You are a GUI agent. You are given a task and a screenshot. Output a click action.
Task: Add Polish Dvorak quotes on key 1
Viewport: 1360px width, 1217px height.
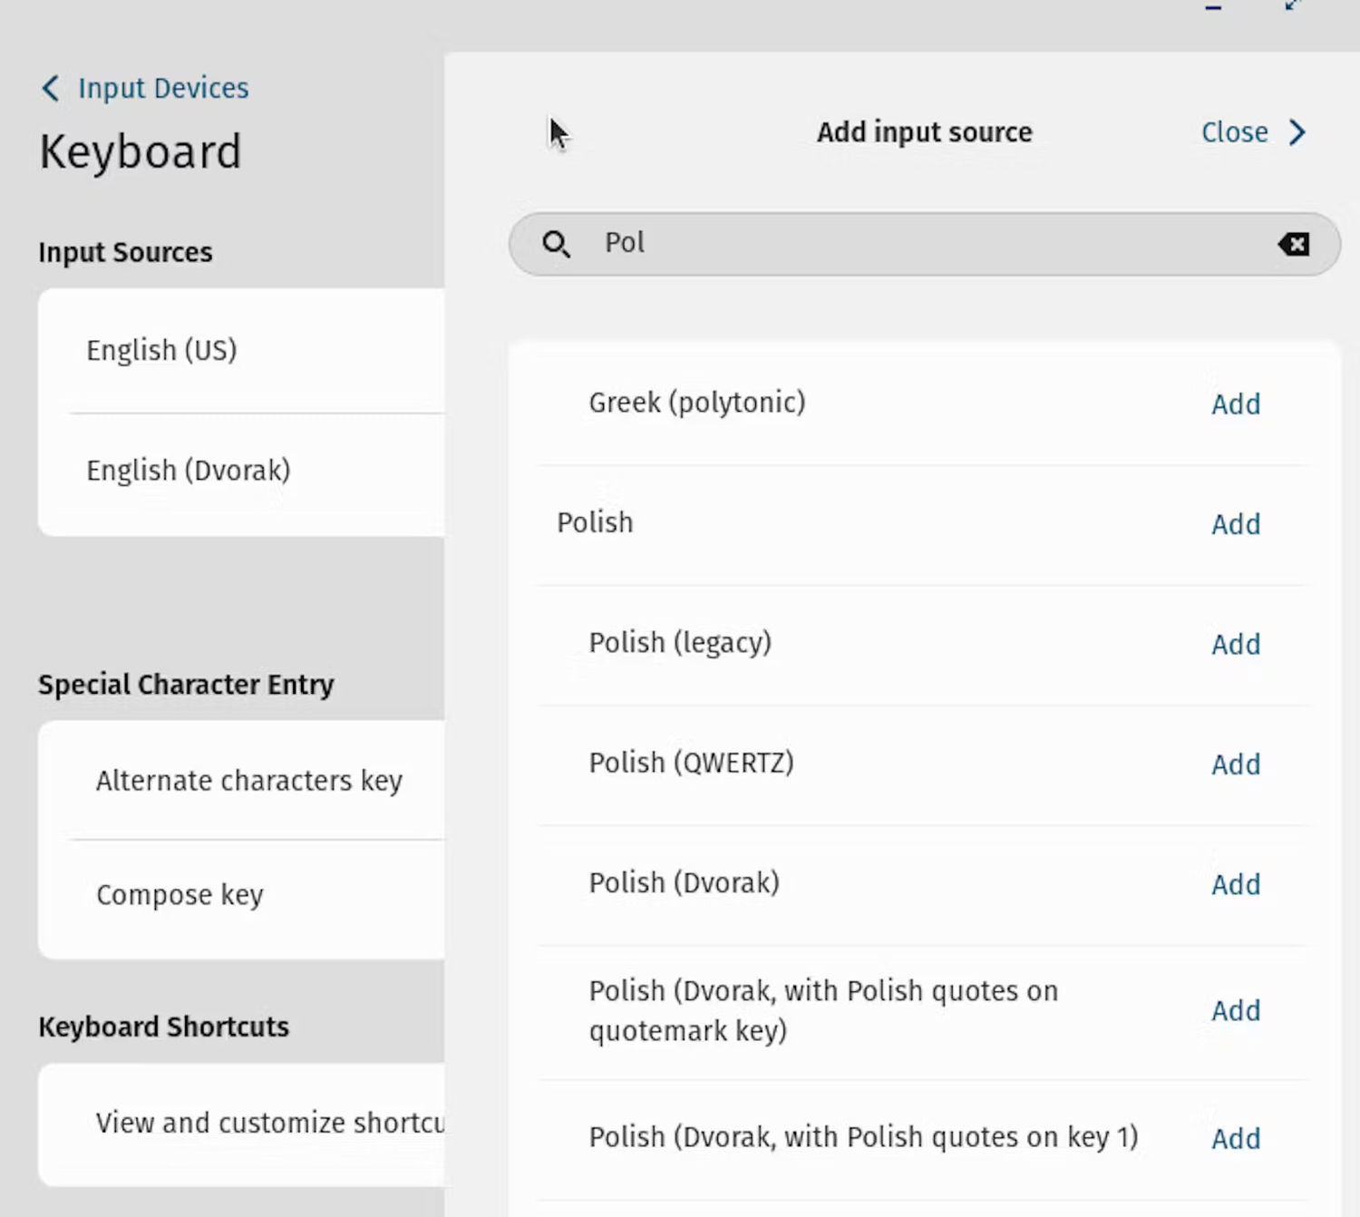(x=1235, y=1138)
